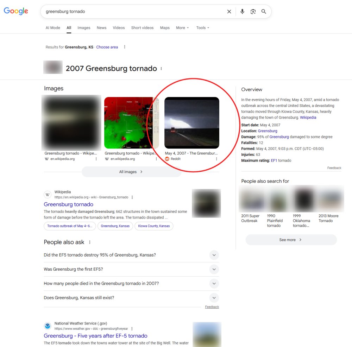The image size is (352, 347).
Task: Expand the More search filters dropdown
Action: coord(182,28)
